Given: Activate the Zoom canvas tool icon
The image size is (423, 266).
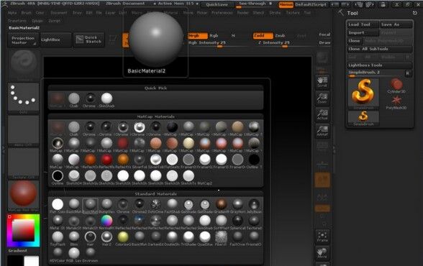Looking at the screenshot, I should point(322,98).
